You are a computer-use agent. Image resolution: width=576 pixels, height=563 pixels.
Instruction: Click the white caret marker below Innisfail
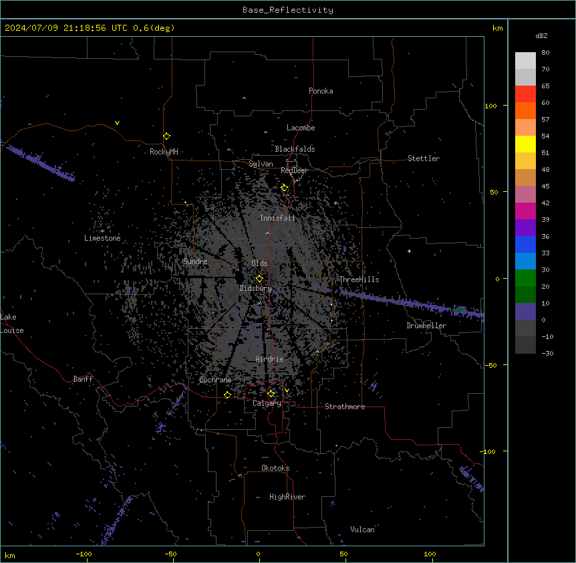267,233
